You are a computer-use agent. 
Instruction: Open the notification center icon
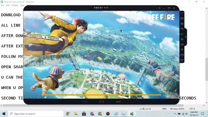click(x=202, y=114)
